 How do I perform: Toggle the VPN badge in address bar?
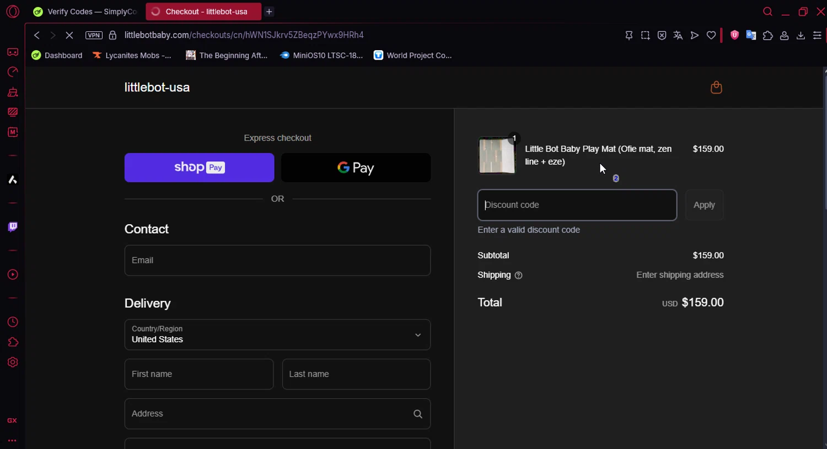click(94, 35)
